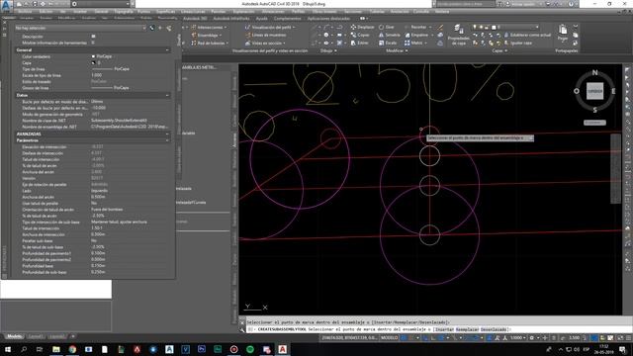This screenshot has width=633, height=356.
Task: Click MODELO in the status bar
Action: point(389,338)
